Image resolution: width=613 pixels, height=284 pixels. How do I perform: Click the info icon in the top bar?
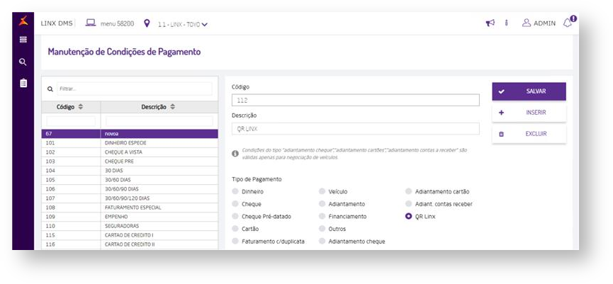tap(507, 23)
